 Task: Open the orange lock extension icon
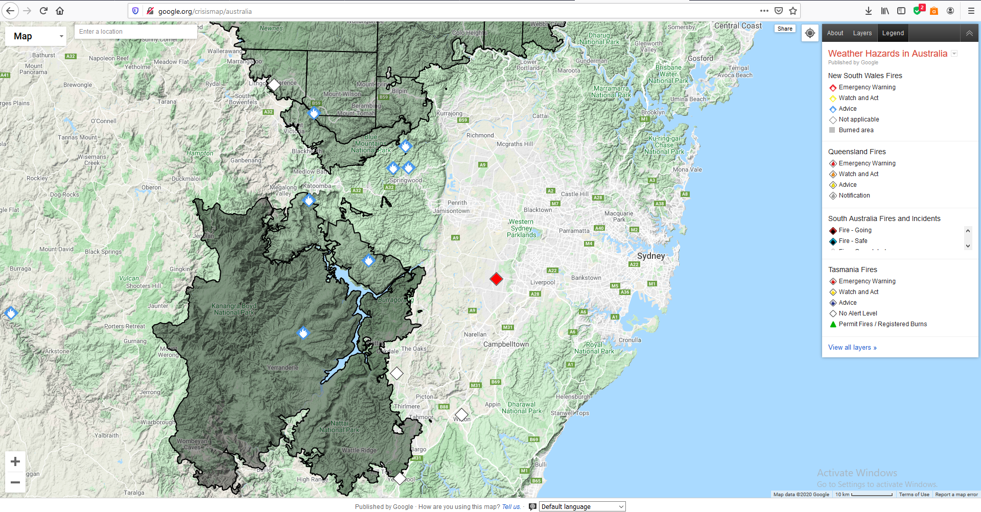[934, 11]
